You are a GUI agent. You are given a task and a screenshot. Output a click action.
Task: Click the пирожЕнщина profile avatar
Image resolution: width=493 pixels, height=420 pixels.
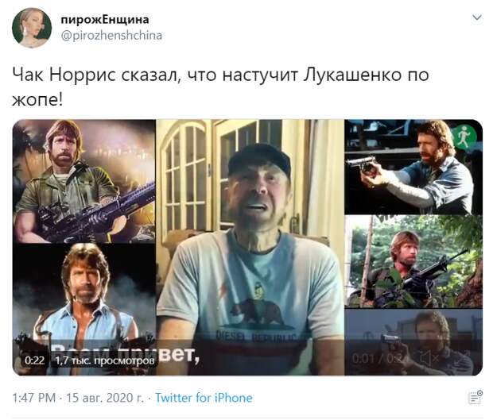(32, 28)
